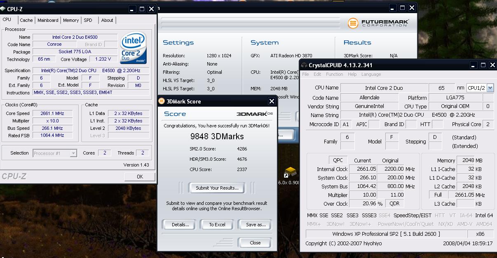Click the 3DMark Score dialog title icon
The width and height of the screenshot is (497, 258).
tap(162, 101)
